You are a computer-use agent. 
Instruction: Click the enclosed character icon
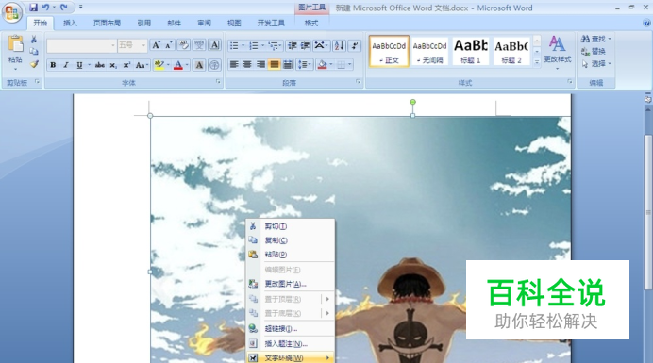[x=214, y=65]
